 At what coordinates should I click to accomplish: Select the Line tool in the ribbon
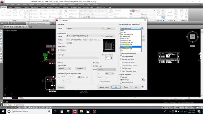coord(3,13)
